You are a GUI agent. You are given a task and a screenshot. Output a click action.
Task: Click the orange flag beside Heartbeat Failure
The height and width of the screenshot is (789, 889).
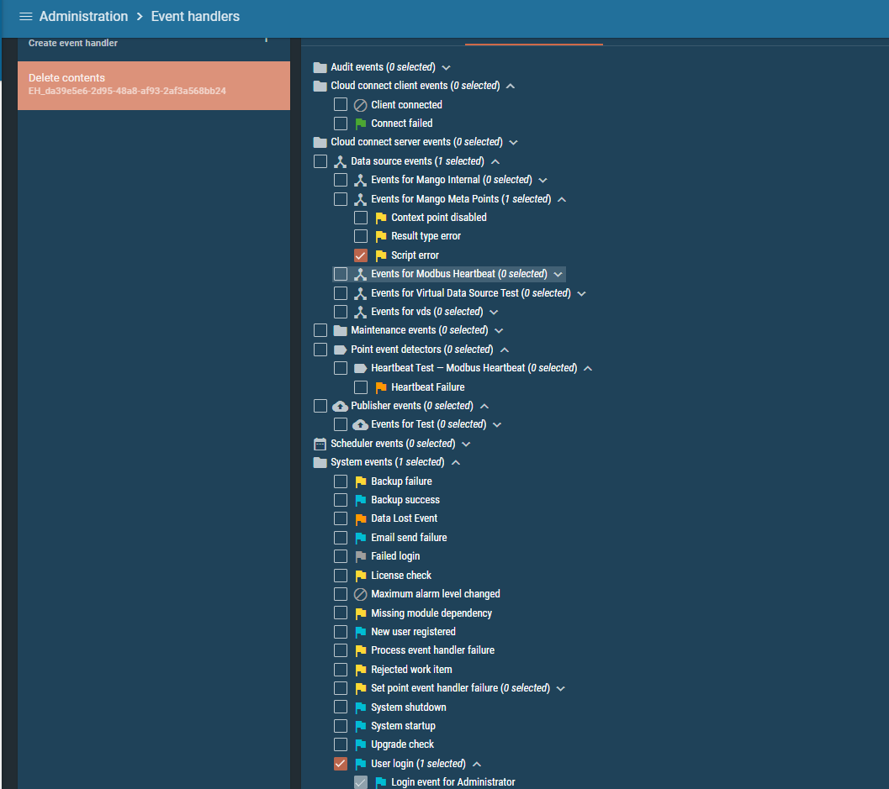[381, 387]
